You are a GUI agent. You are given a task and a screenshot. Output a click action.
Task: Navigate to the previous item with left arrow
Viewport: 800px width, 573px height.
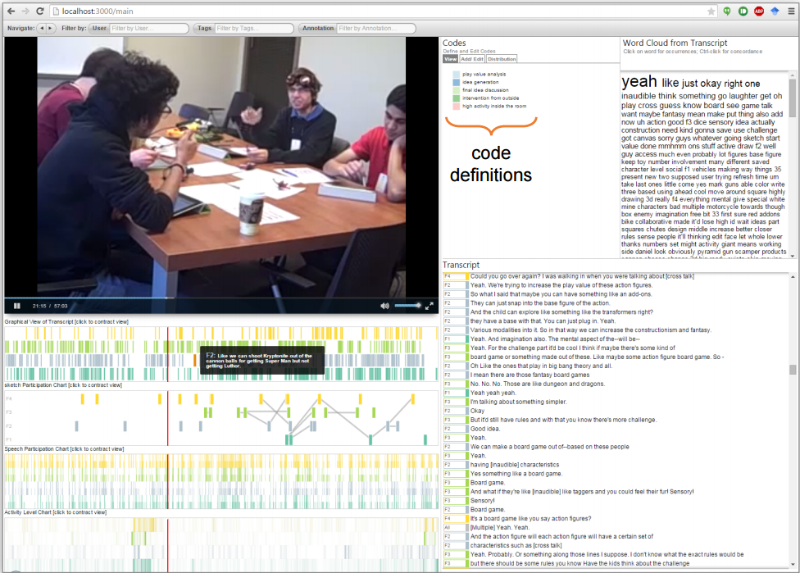point(42,28)
